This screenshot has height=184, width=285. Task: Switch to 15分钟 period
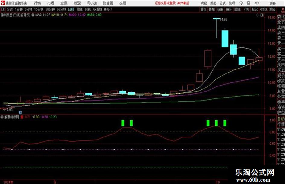tap(39, 9)
